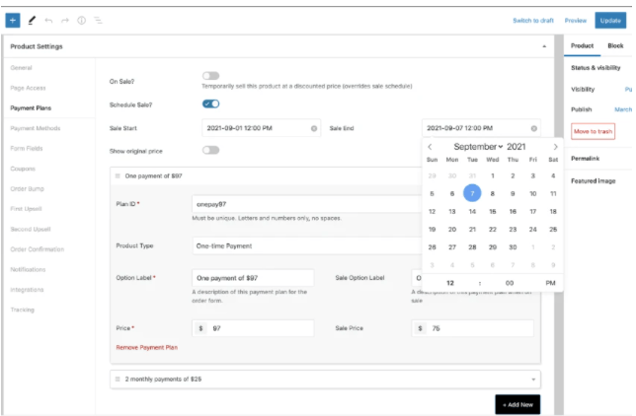Viewport: 636px width, 416px height.
Task: Click the undo arrow icon
Action: point(48,20)
